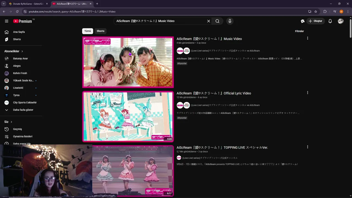Go back in Chrome

tap(4, 12)
